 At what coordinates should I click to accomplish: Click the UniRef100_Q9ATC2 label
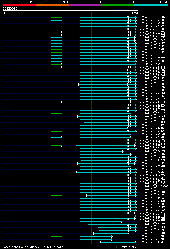[x=152, y=46]
